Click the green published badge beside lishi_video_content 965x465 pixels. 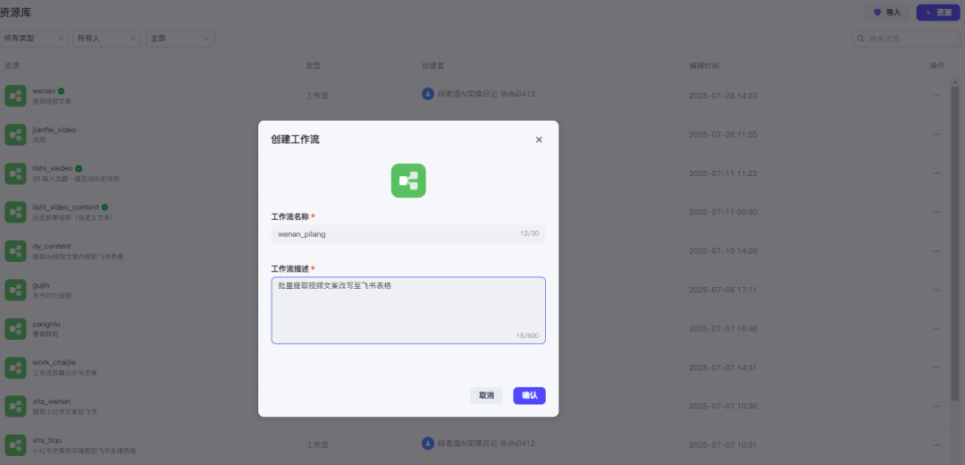pyautogui.click(x=105, y=207)
